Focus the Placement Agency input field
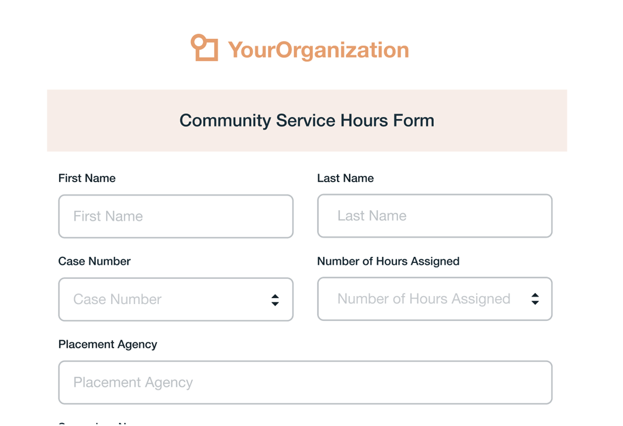623x426 pixels. click(305, 382)
